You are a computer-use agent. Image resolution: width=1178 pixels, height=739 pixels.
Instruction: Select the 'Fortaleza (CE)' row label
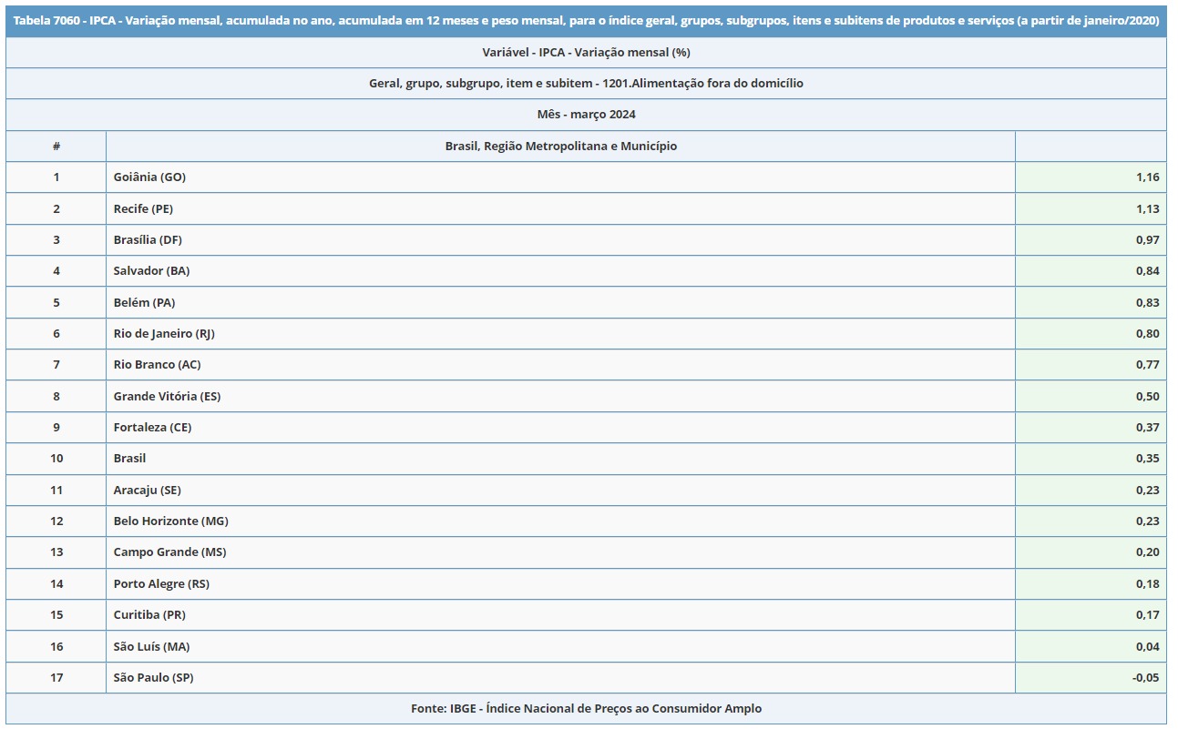click(x=152, y=427)
